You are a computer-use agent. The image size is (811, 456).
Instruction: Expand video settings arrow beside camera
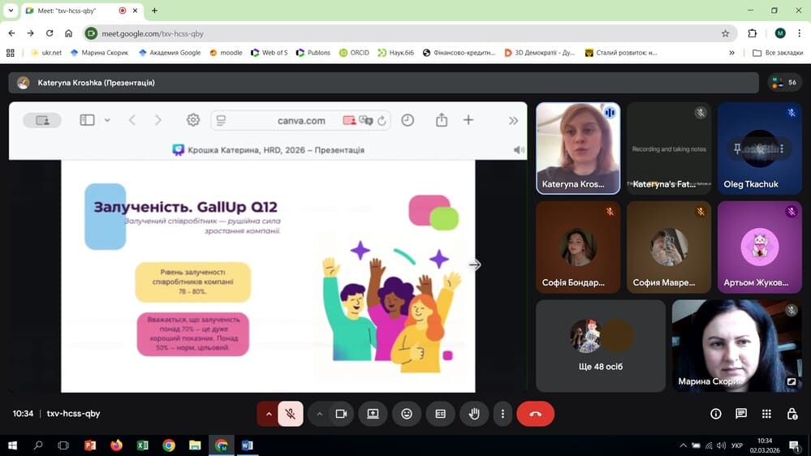click(x=320, y=414)
